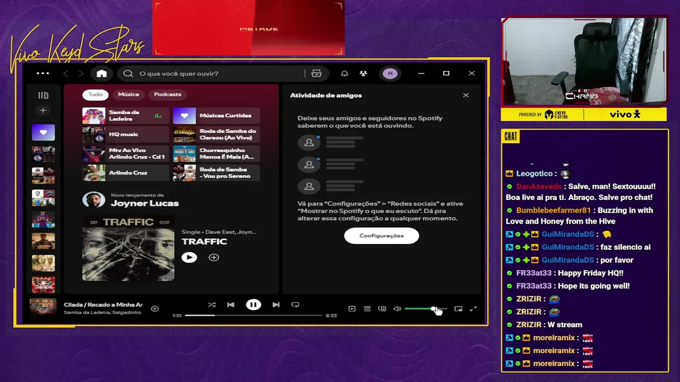Screen dimensions: 680x382
Task: Pause the current song
Action: click(x=253, y=305)
